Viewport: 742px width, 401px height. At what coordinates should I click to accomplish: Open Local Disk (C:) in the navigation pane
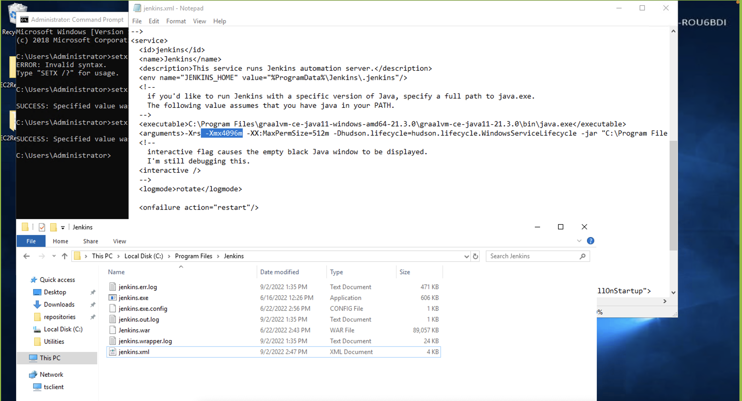(63, 329)
